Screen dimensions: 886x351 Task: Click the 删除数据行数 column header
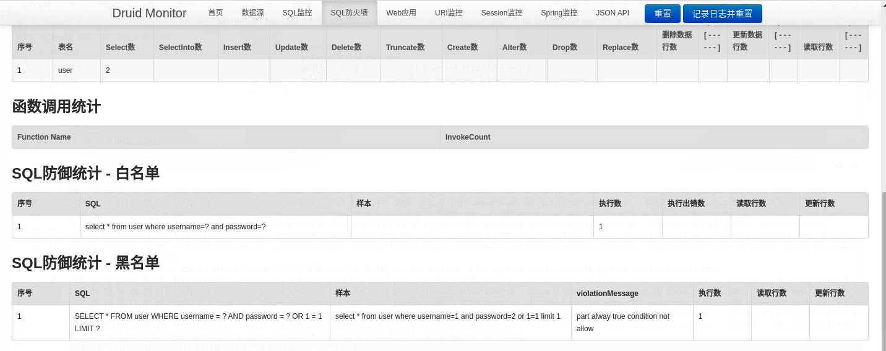(677, 41)
